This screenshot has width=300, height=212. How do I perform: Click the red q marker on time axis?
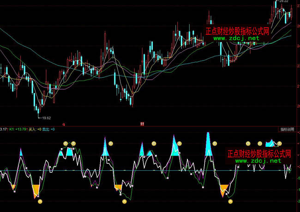tap(63, 124)
